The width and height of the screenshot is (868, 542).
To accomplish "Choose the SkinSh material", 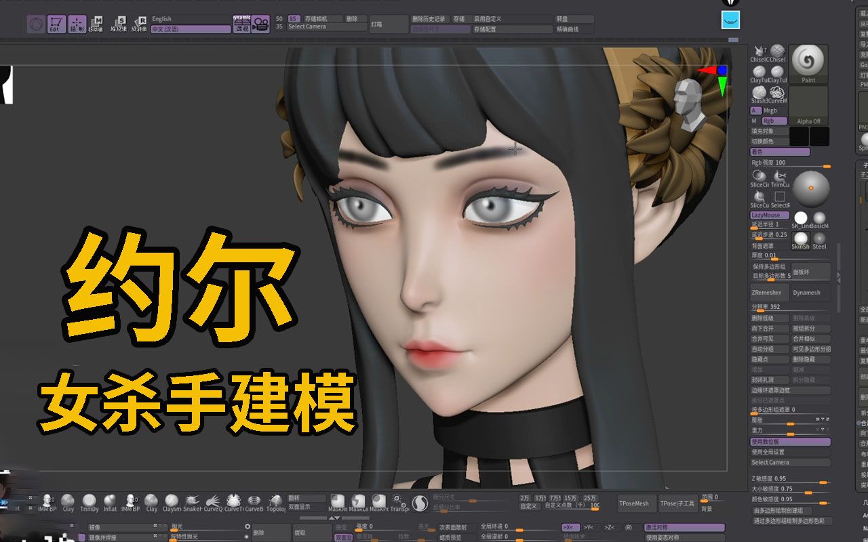I will pos(800,240).
